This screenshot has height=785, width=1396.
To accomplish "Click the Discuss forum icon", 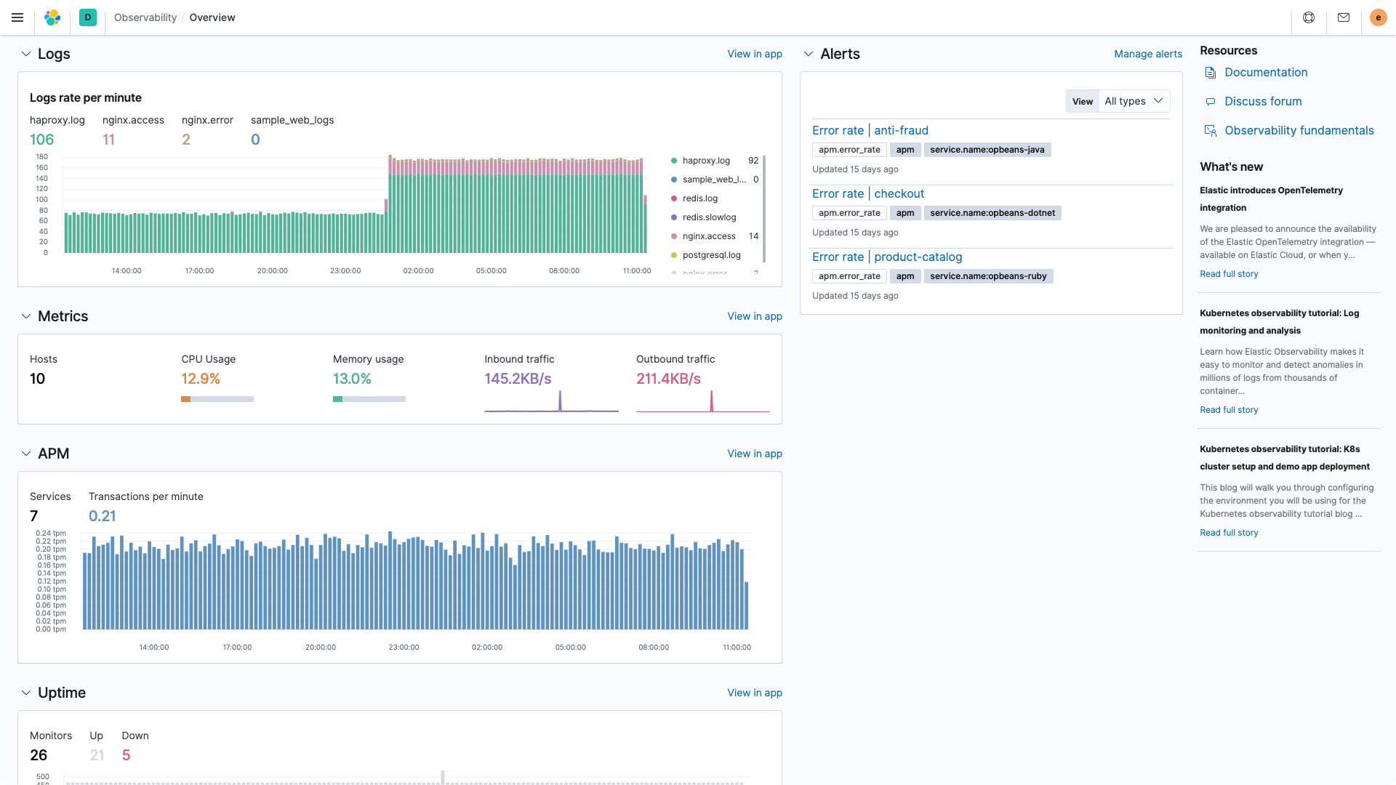I will [x=1209, y=100].
